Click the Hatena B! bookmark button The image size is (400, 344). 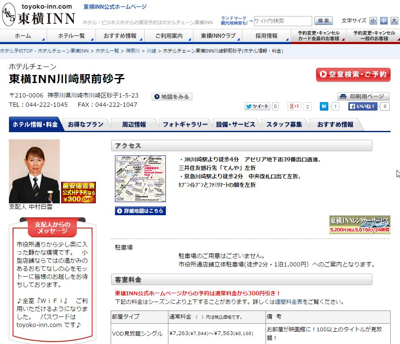[x=324, y=106]
